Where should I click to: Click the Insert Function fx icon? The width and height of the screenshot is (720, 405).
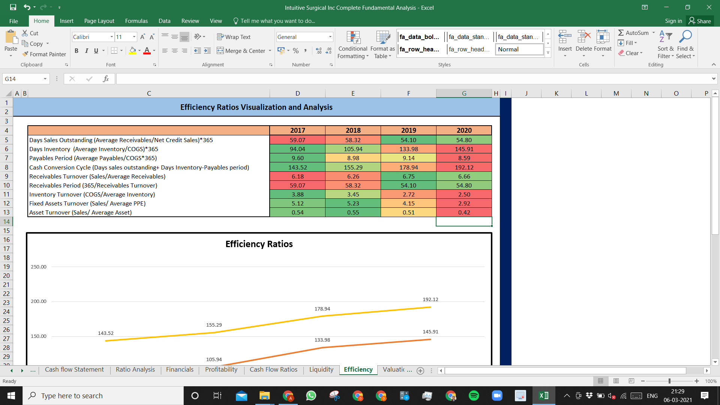pos(106,79)
